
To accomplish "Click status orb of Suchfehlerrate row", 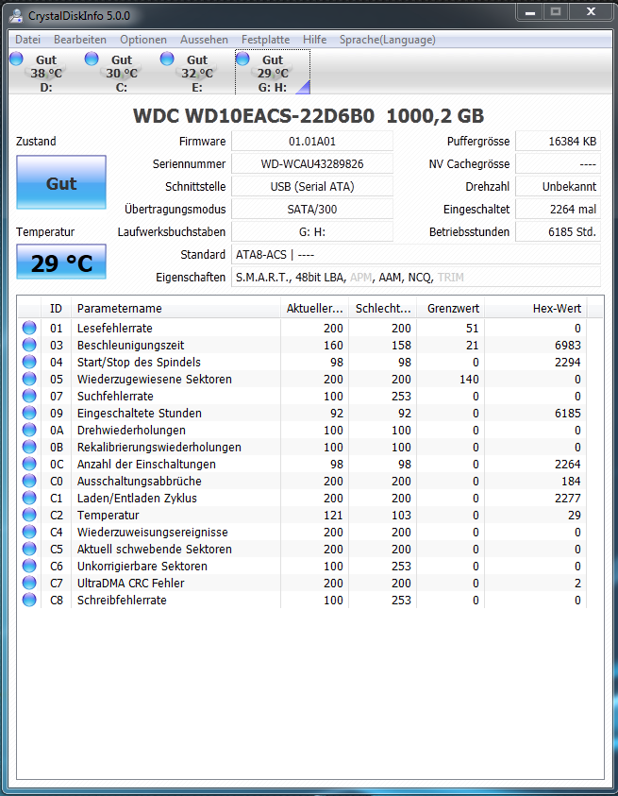I will point(29,396).
